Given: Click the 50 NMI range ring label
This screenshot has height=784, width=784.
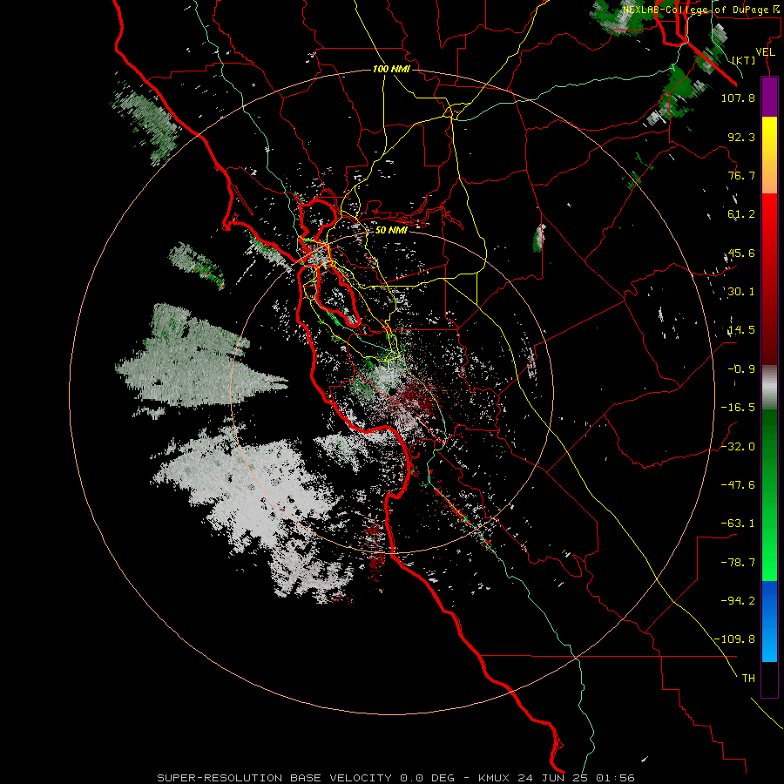Looking at the screenshot, I should [391, 230].
